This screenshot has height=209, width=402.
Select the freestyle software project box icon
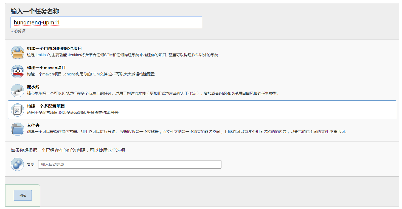pos(18,52)
